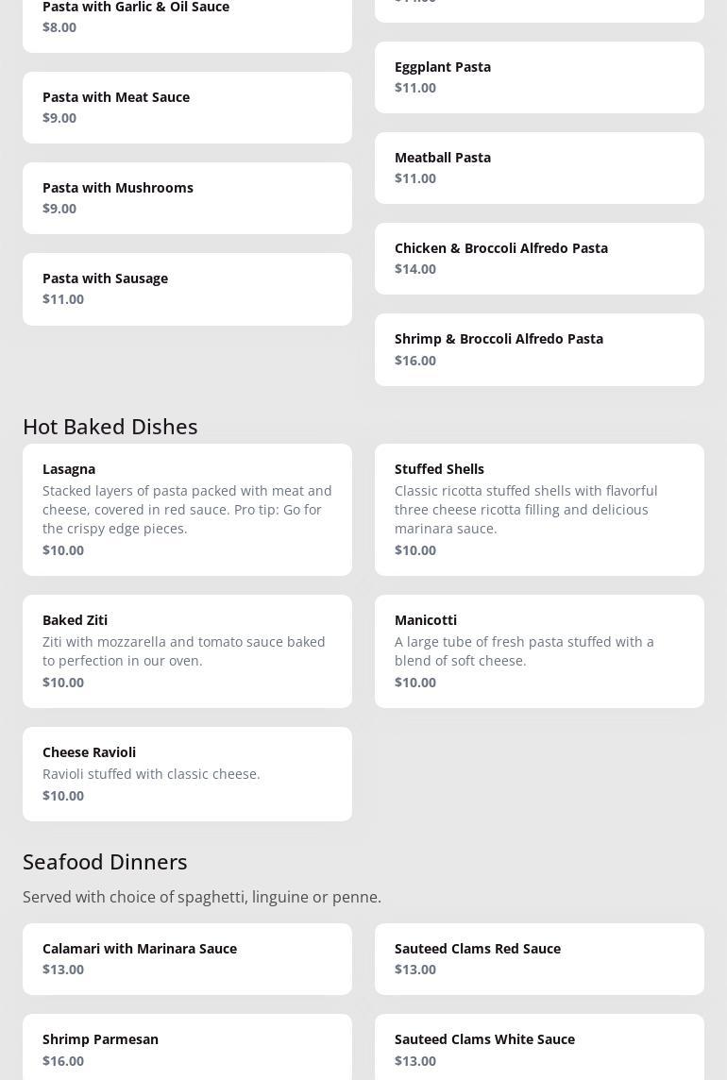Open the Lasagna menu item
Image resolution: width=727 pixels, height=1080 pixels.
pos(187,510)
